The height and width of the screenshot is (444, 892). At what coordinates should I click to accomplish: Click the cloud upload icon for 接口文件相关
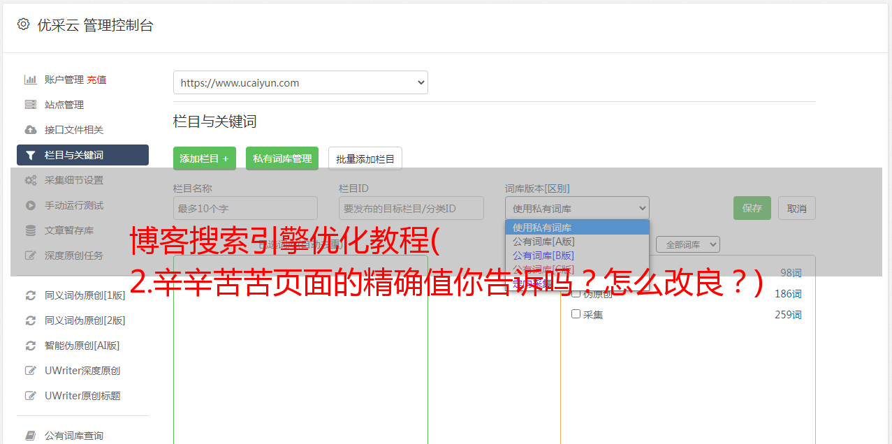[31, 130]
